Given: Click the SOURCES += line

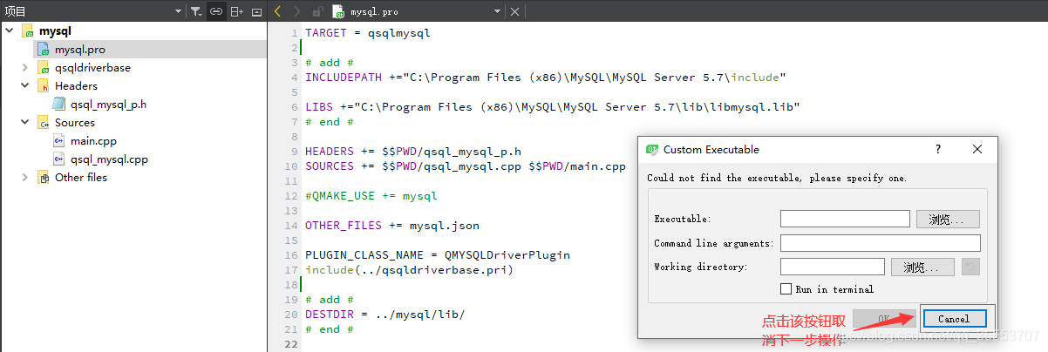Looking at the screenshot, I should click(466, 166).
